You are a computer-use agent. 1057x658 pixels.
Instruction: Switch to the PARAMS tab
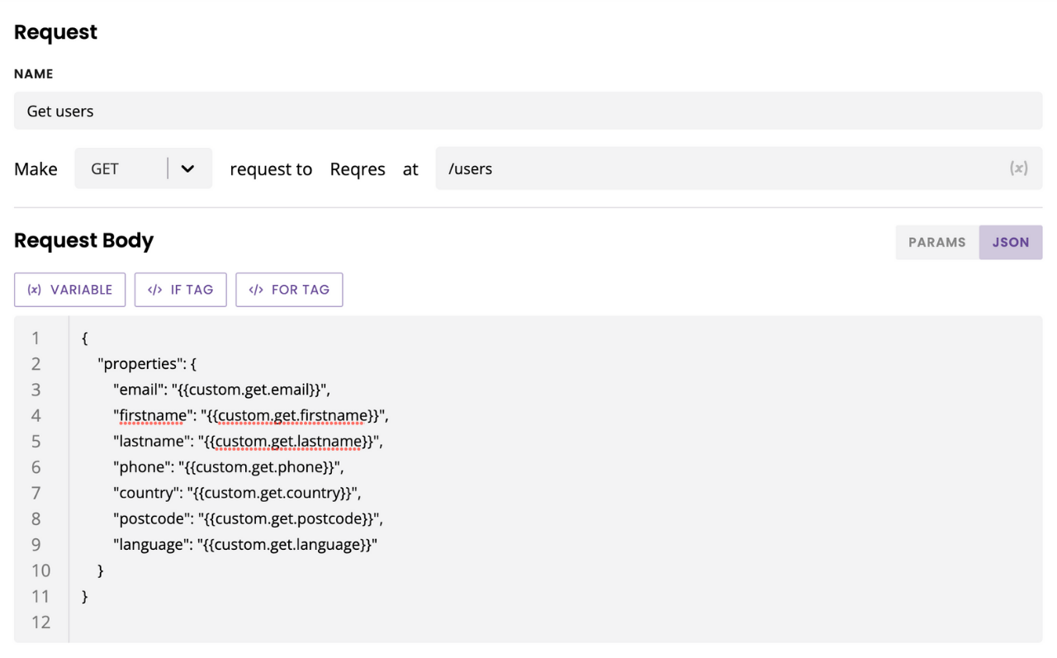point(936,243)
